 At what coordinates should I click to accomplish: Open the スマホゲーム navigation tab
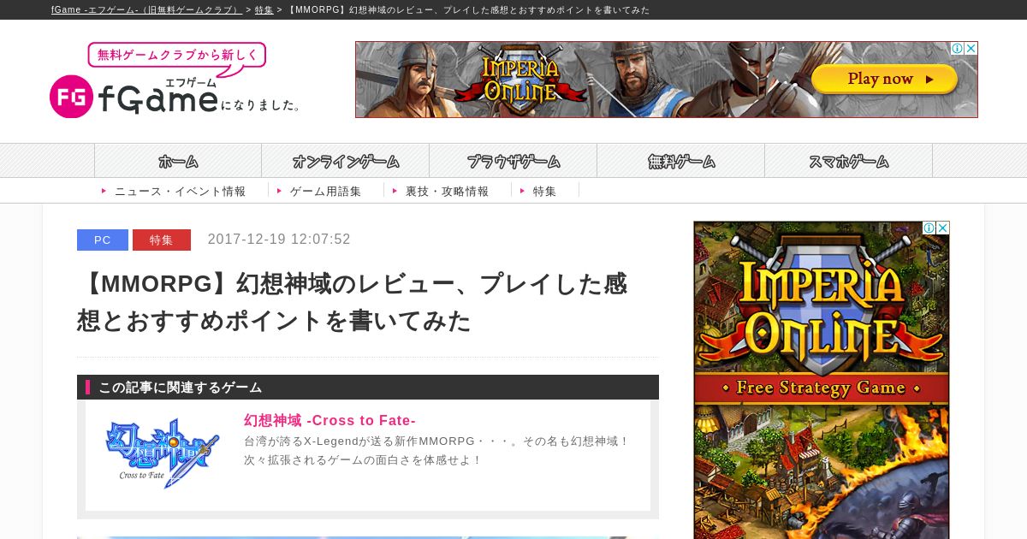(x=849, y=161)
